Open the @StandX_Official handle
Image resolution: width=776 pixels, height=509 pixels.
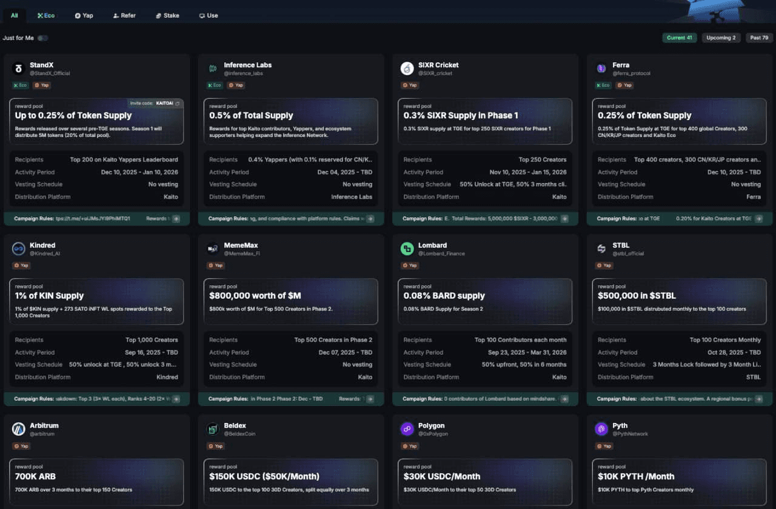50,73
